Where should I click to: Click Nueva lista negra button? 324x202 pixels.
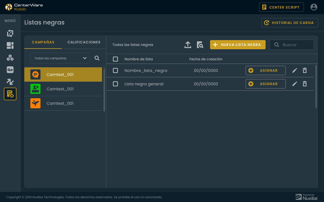[x=238, y=45]
